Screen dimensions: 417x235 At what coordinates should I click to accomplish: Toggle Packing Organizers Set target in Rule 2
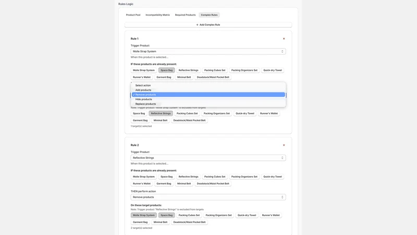pos(218,215)
